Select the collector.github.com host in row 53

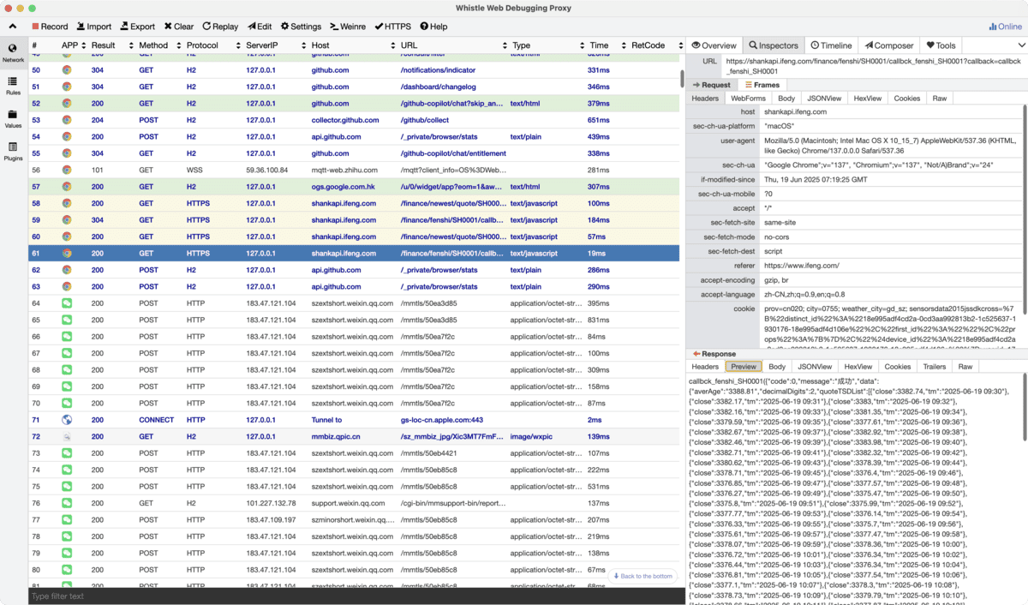click(x=344, y=120)
